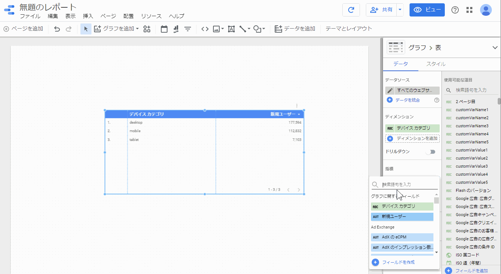Insert an image element

[216, 29]
